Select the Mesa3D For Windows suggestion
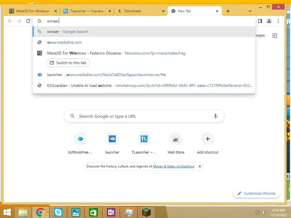291x218 pixels. coord(144,53)
